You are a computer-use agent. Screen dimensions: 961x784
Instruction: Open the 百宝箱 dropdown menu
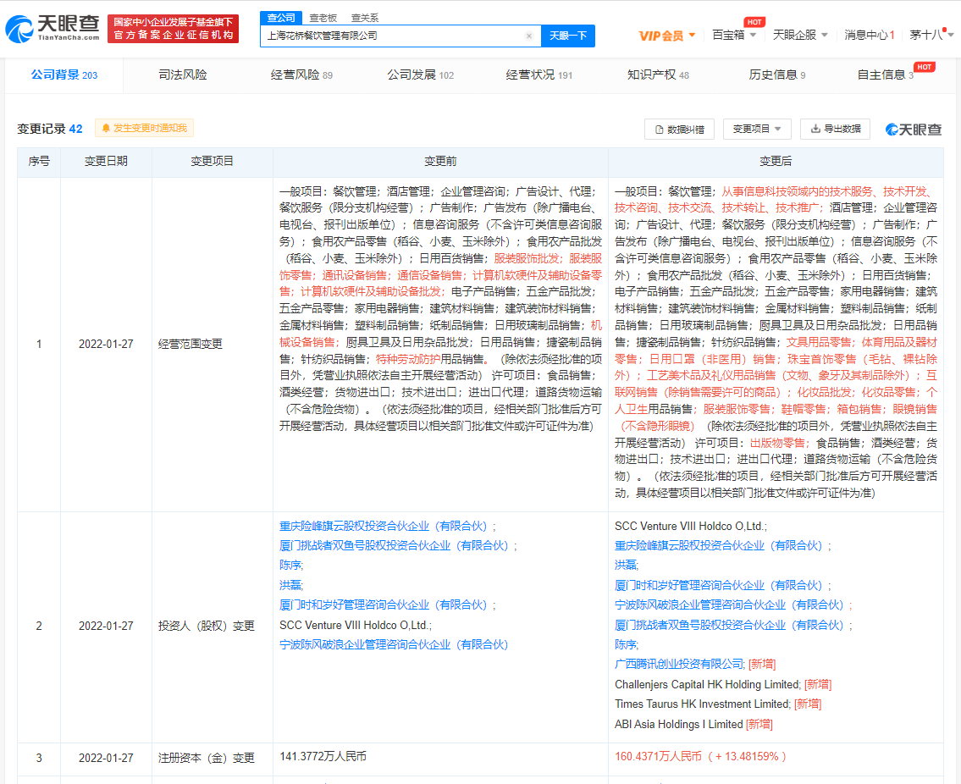[x=734, y=36]
